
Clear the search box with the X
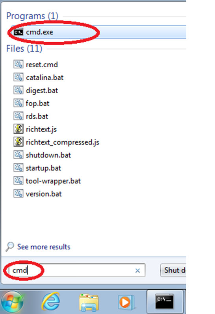tap(137, 271)
